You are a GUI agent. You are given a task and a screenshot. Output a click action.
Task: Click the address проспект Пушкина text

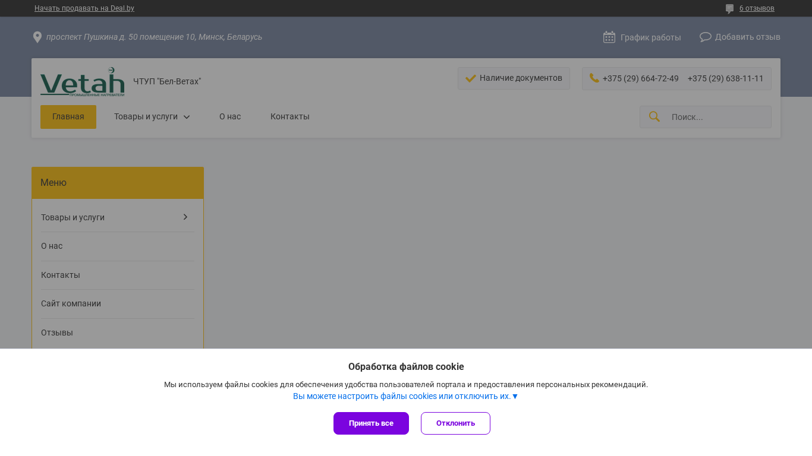tap(154, 37)
